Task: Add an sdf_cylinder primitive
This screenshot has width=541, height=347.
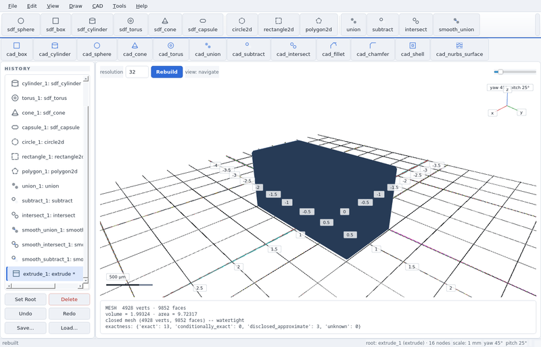Action: [x=92, y=25]
